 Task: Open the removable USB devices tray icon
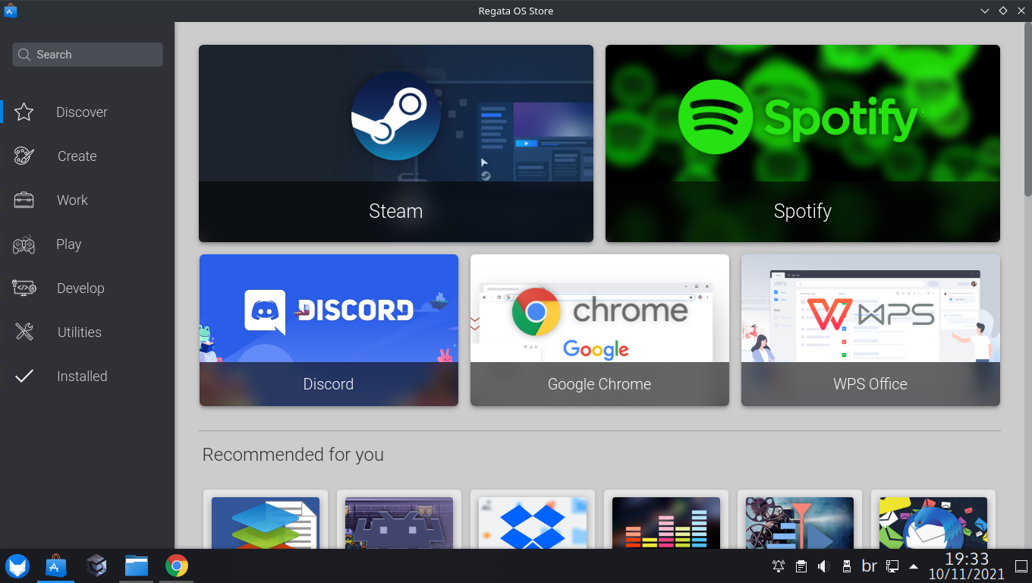847,566
